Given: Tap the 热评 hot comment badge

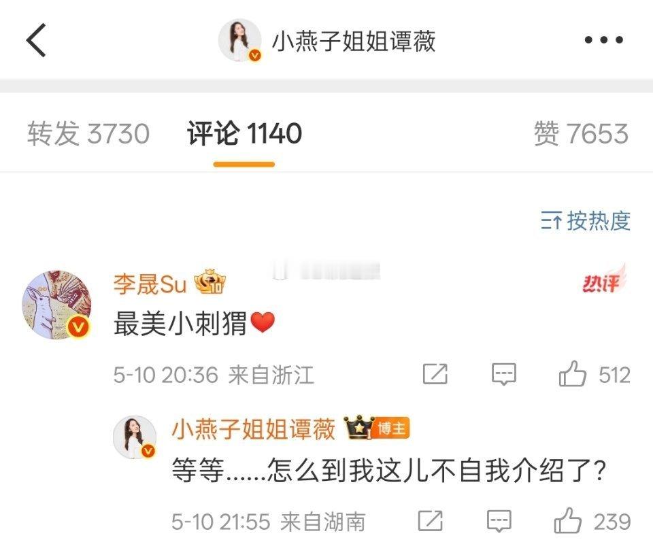Looking at the screenshot, I should pos(604,278).
